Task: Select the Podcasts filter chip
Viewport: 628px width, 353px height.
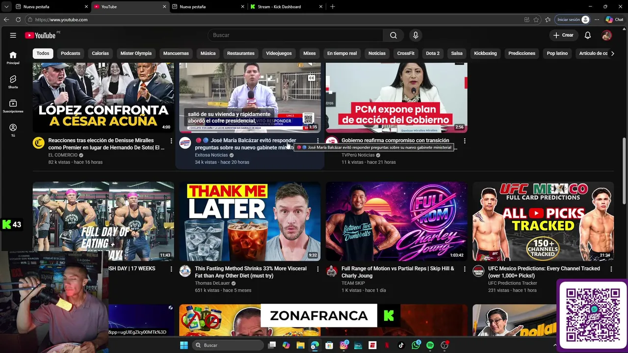Action: tap(71, 53)
